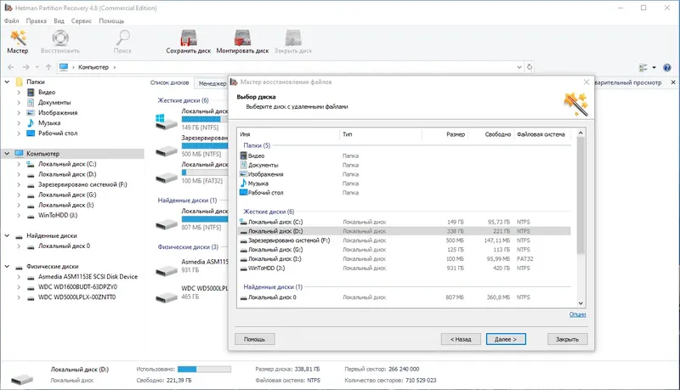Click the Asmedia ASM115 physical drive icon

(x=166, y=271)
